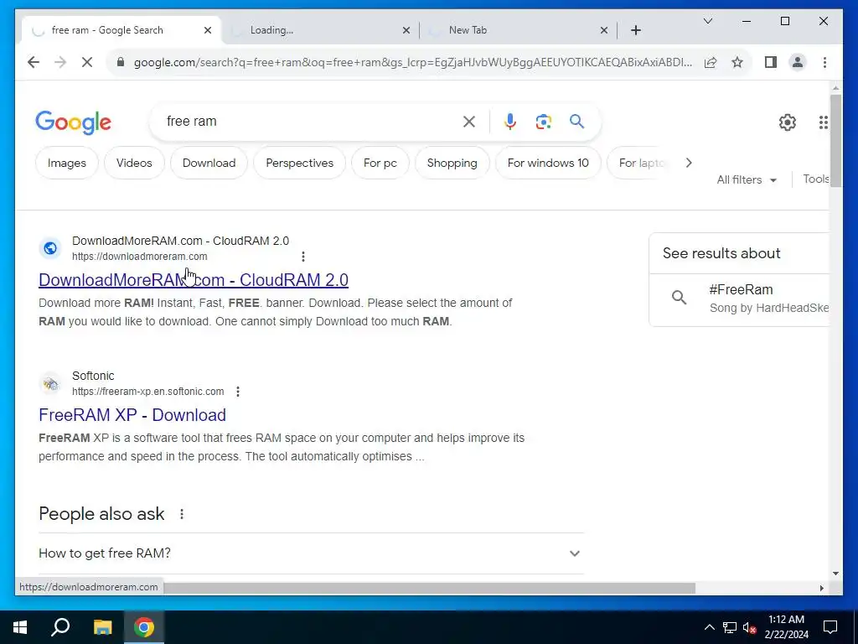Screen dimensions: 858x644
Task: Close the free ram Google Search tab
Action: click(x=208, y=30)
